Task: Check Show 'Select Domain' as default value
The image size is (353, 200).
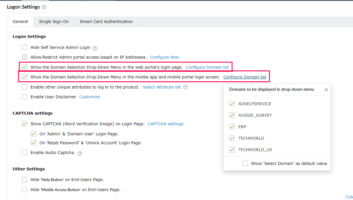Action: (x=245, y=164)
